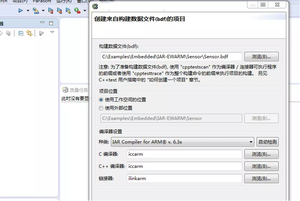Click the 链接器 ilinkarm input field
300x201 pixels.
tap(184, 178)
